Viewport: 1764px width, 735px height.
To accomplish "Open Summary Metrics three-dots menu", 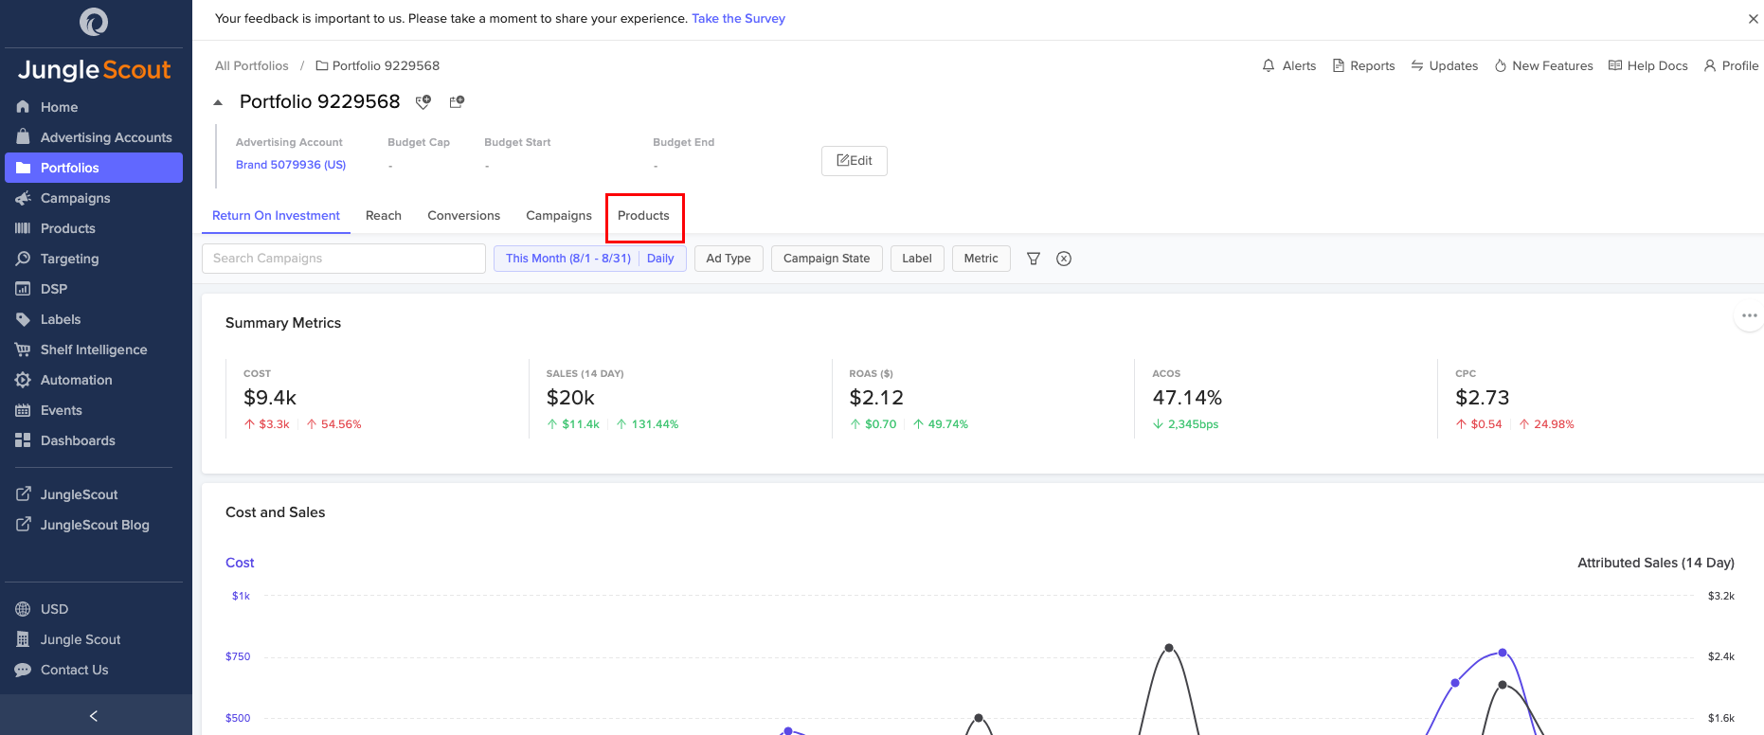I will click(x=1749, y=315).
